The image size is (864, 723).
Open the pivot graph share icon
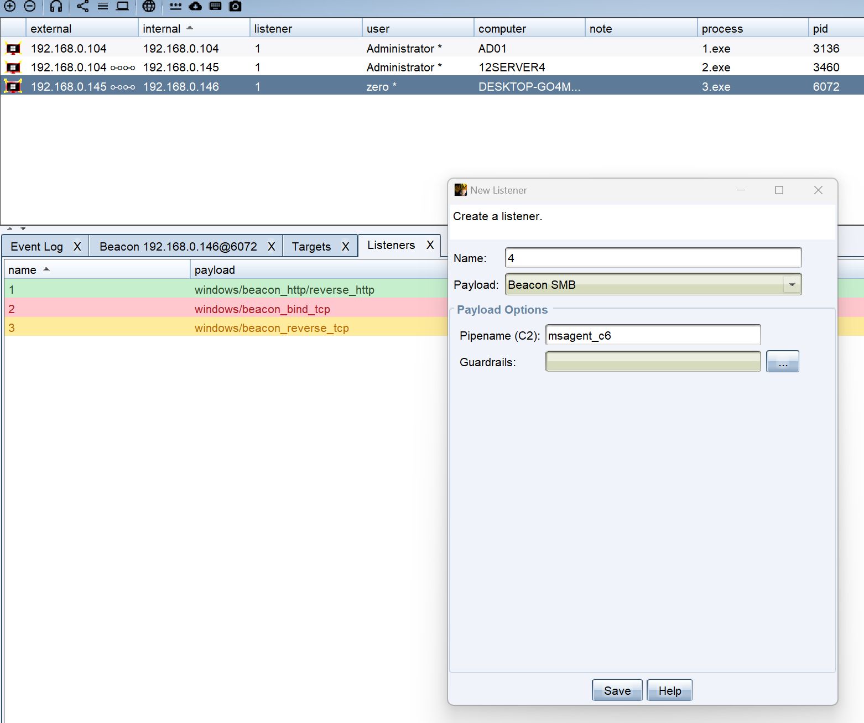82,6
